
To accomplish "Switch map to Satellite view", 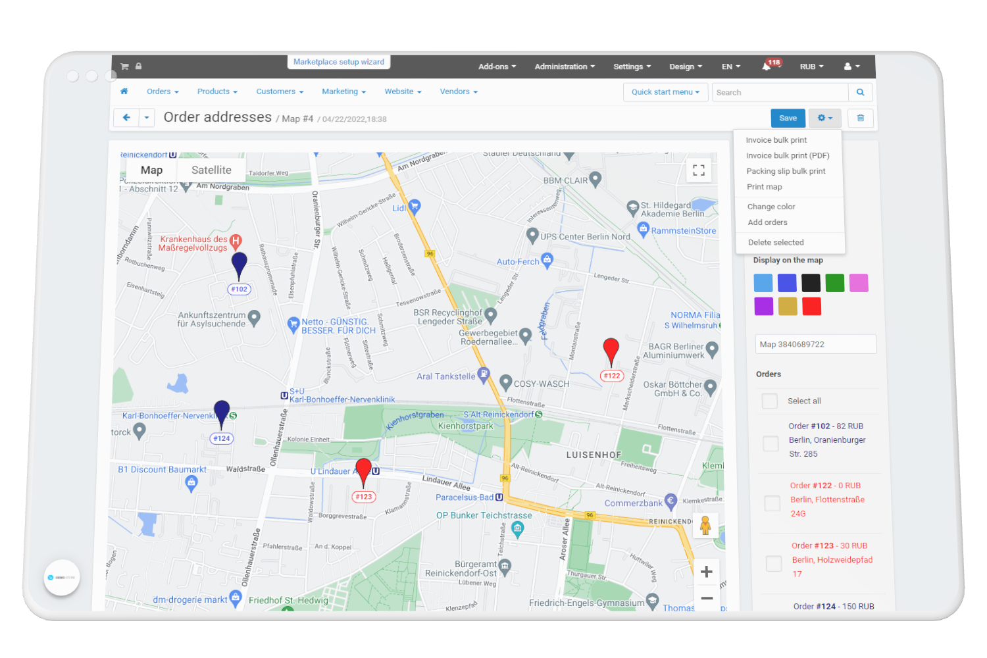I will coord(211,170).
